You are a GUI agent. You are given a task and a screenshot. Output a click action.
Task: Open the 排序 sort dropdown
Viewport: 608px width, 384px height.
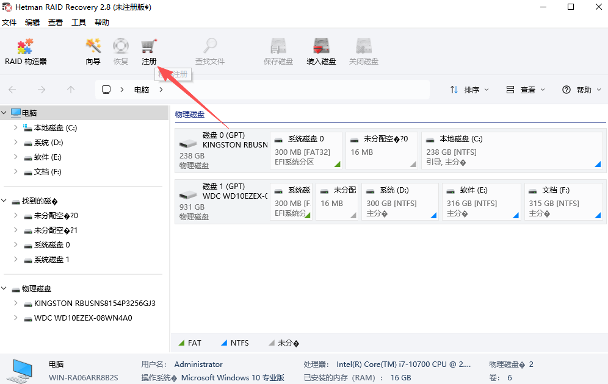(469, 90)
